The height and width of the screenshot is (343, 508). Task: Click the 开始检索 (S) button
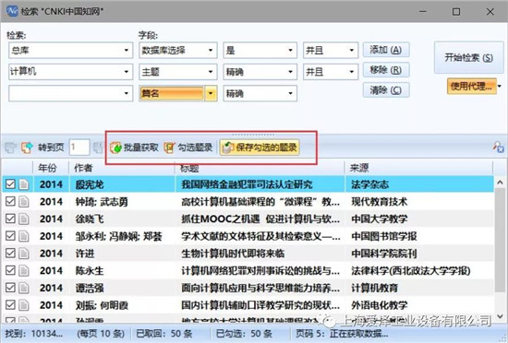point(468,58)
